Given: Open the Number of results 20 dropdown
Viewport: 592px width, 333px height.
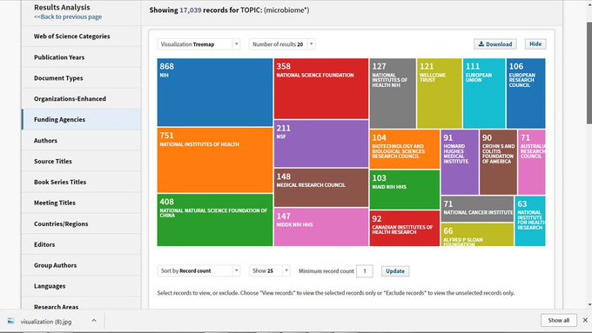Looking at the screenshot, I should point(282,44).
